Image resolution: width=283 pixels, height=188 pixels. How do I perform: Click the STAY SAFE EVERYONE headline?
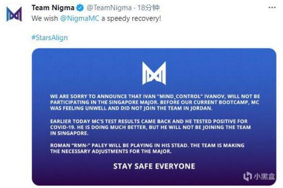coord(154,166)
